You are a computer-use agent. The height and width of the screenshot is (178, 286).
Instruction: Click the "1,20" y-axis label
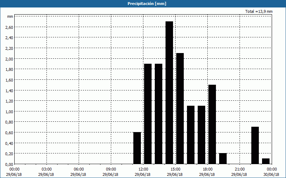tap(9, 101)
